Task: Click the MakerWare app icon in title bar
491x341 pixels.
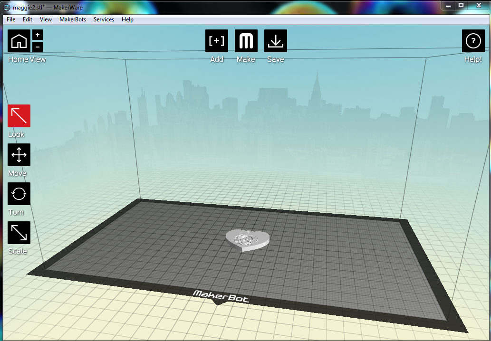Action: (6, 7)
